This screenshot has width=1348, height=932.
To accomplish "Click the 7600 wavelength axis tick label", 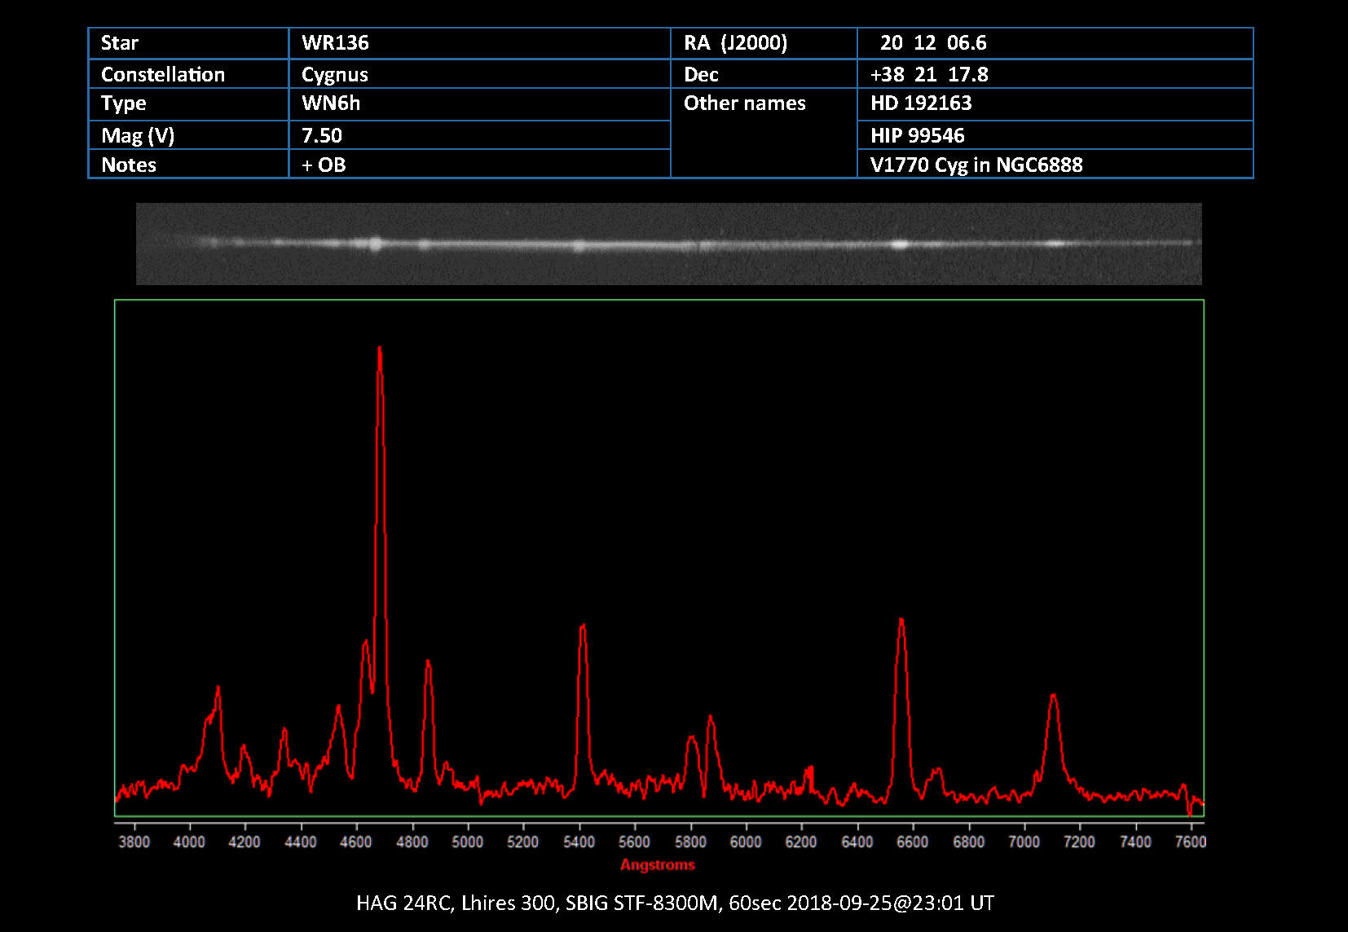I will [x=1190, y=842].
